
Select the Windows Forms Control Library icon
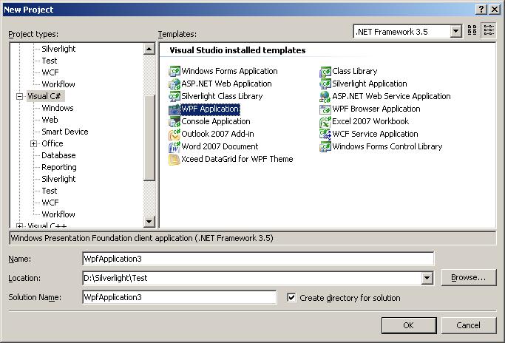pyautogui.click(x=325, y=146)
